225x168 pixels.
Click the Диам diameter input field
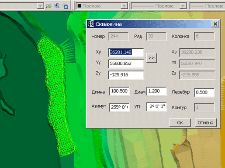pos(156,91)
